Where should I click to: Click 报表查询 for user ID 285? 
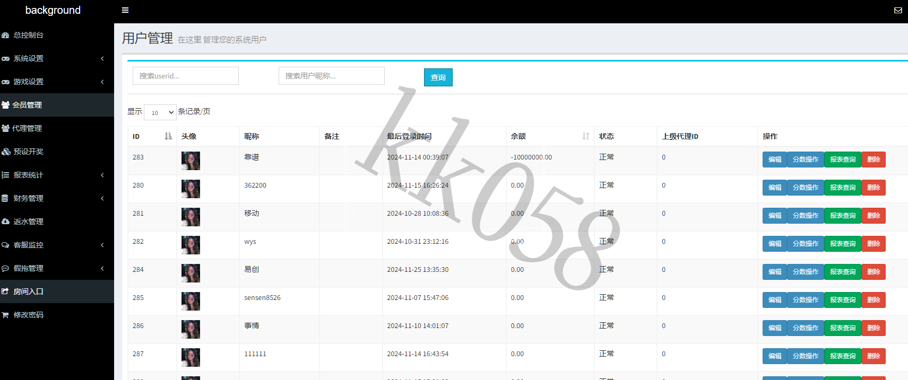click(843, 300)
